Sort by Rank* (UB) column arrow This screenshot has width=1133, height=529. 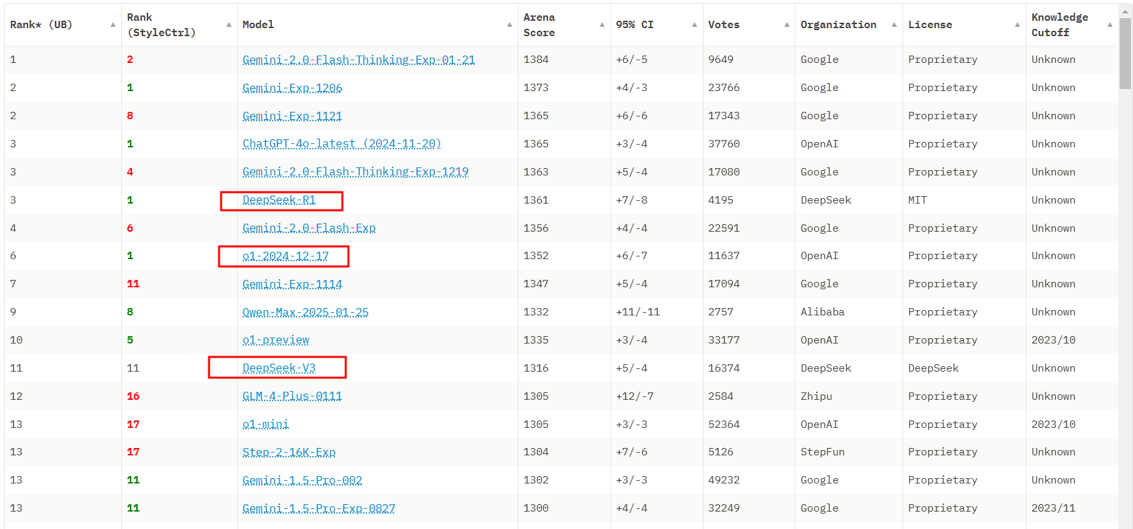pyautogui.click(x=113, y=25)
